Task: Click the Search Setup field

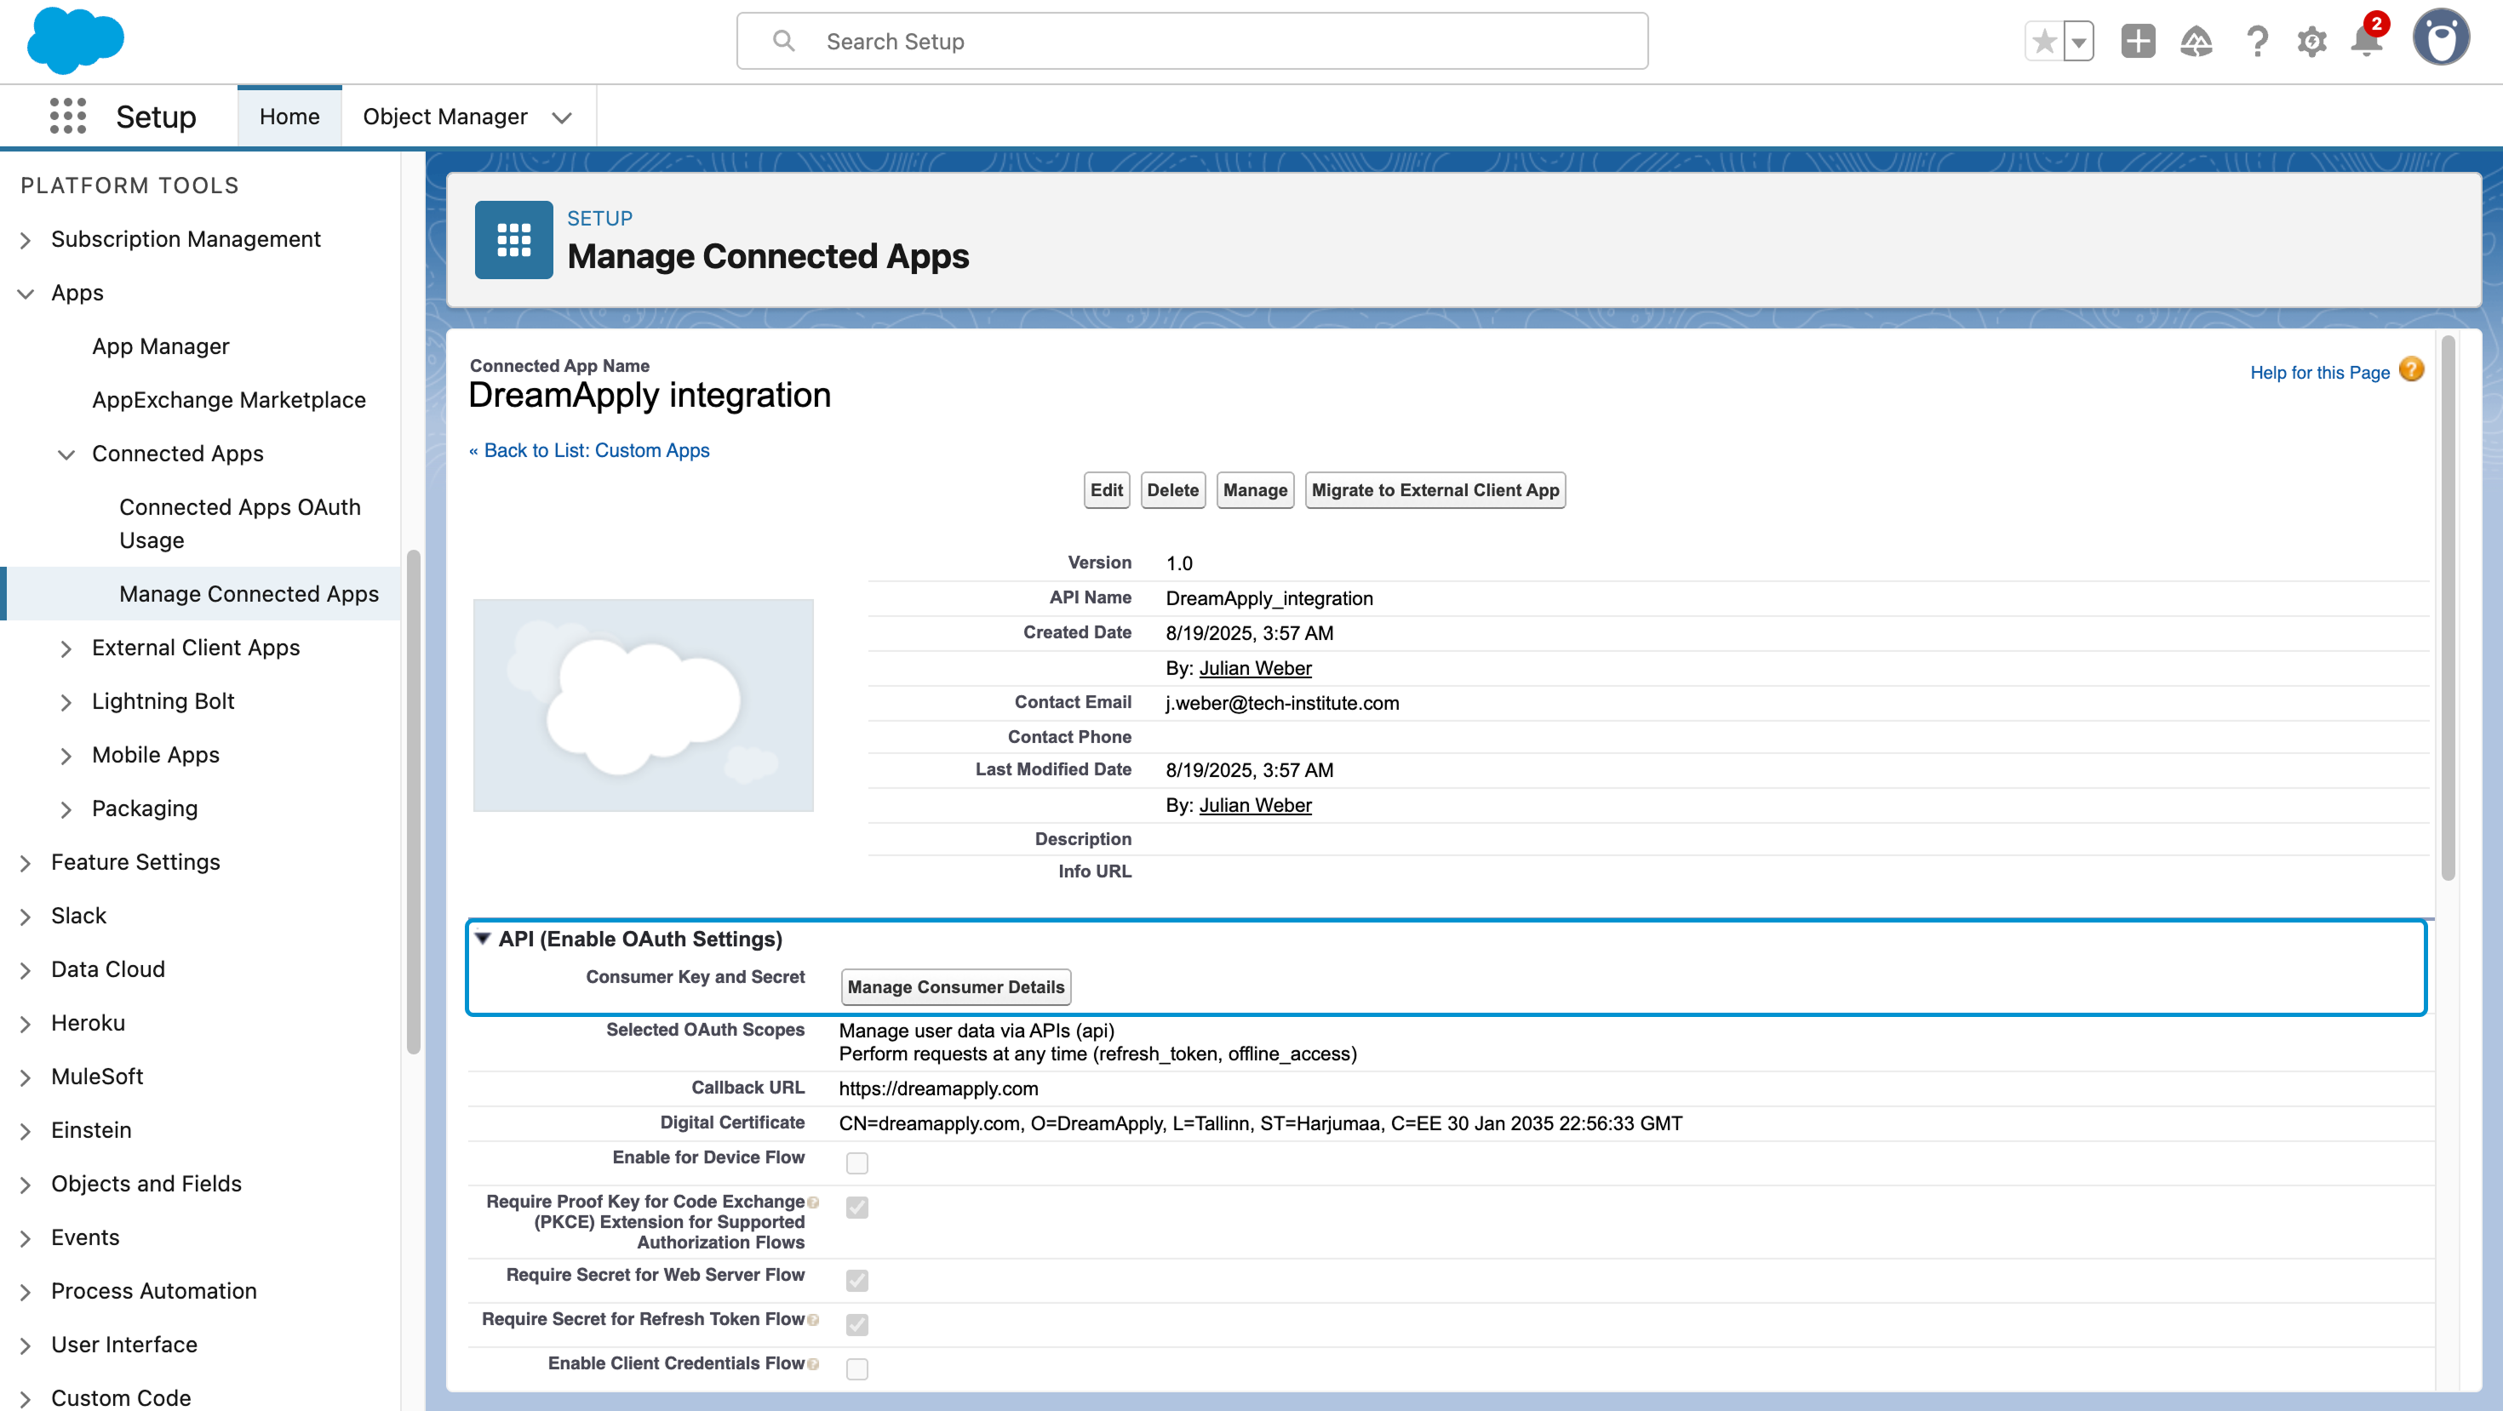Action: [1192, 41]
